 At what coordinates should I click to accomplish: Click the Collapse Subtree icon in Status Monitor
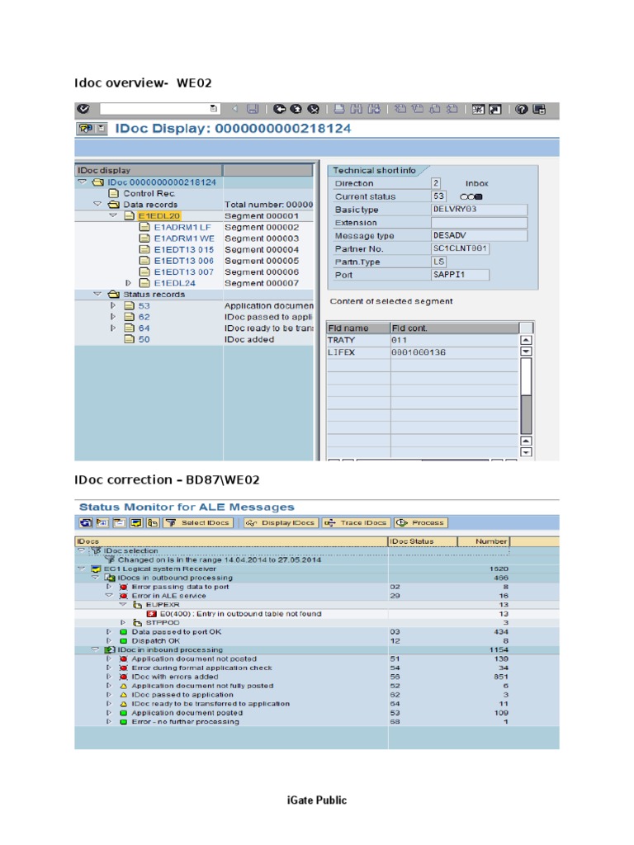point(119,522)
